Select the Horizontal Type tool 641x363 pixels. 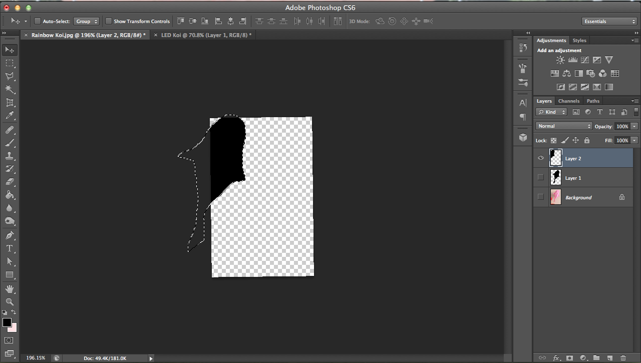9,248
